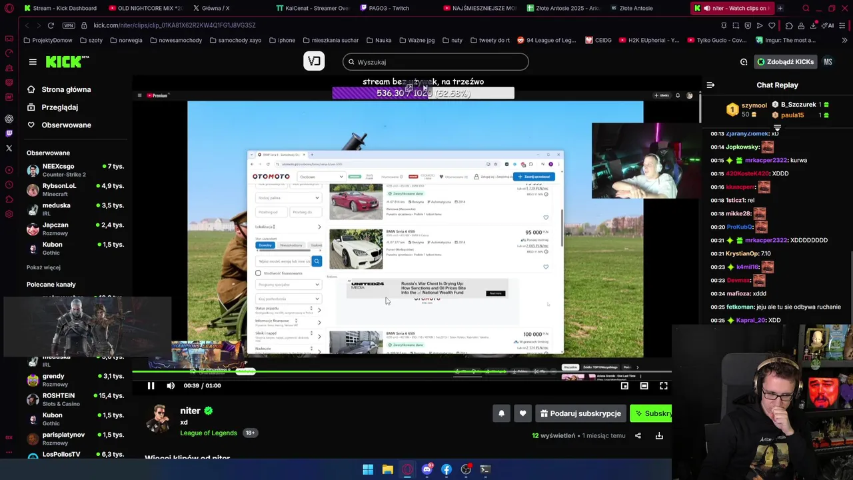
Task: Click the address bar URL
Action: coord(175,25)
